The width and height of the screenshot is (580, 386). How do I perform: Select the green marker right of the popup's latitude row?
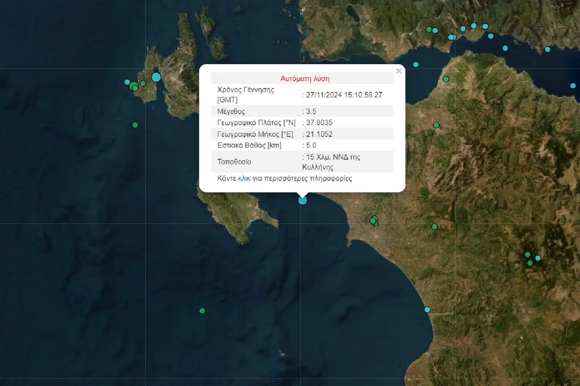coord(436,125)
